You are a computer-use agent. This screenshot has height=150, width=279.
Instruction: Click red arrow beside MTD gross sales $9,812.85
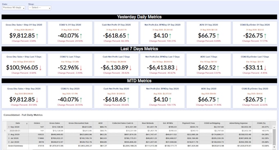click(x=37, y=100)
